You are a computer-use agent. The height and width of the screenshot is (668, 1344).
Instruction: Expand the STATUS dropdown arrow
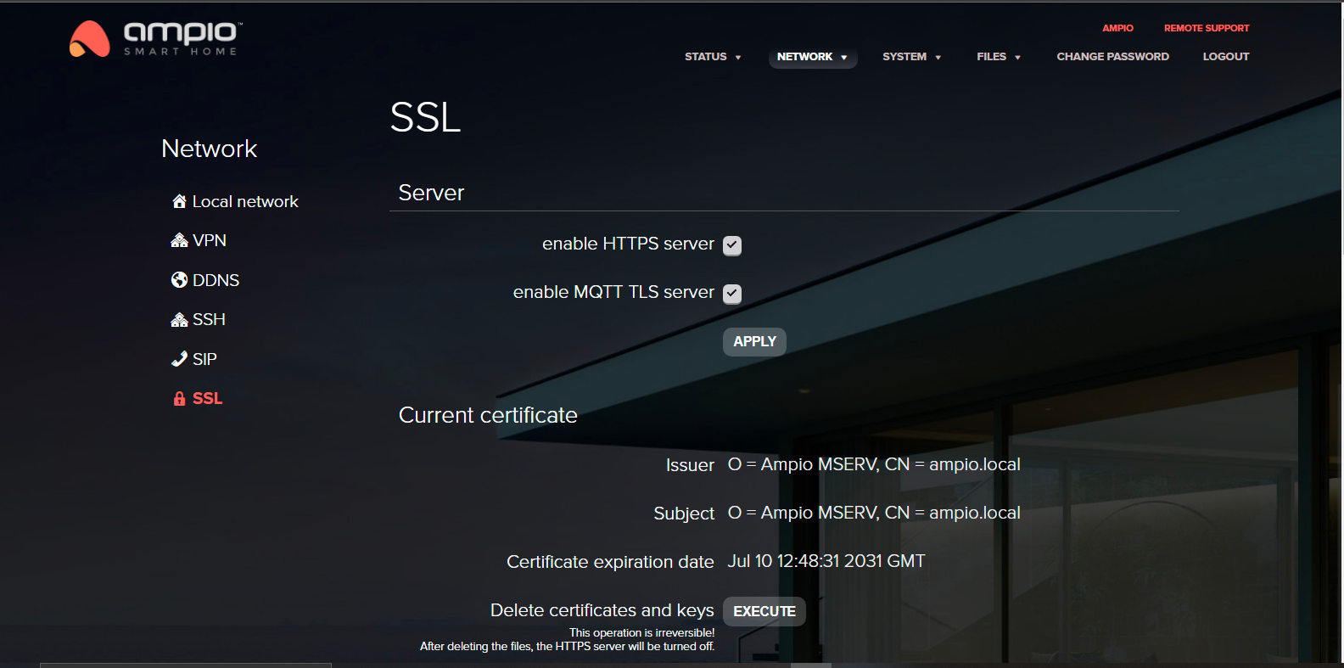[x=738, y=58]
